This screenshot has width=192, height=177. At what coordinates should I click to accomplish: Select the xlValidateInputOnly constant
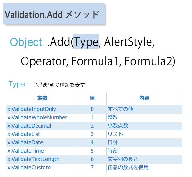[x=31, y=109]
